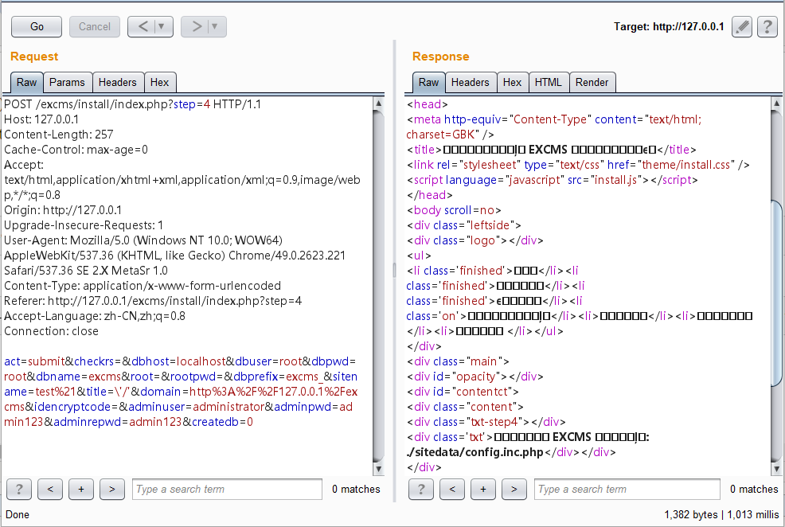Switch to the Request Hex tab
The height and width of the screenshot is (527, 785).
point(160,83)
